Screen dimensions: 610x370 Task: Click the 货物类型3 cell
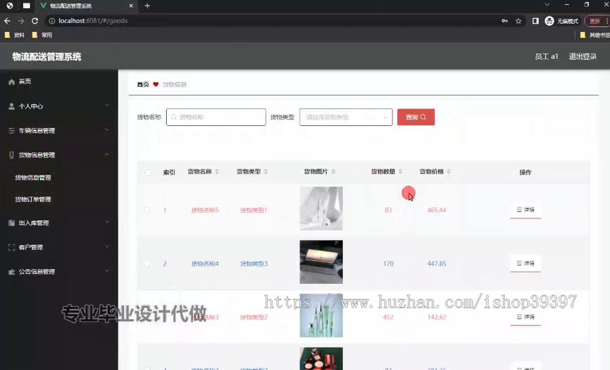253,264
